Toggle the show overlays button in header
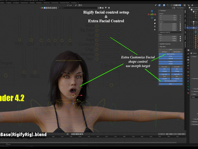198x149 pixels. (x=164, y=5)
